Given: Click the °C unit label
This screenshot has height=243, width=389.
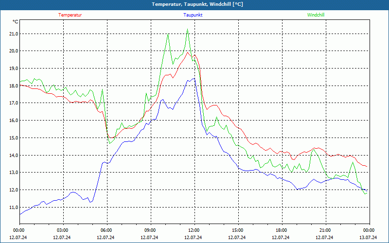Looking at the screenshot, I should (15, 22).
